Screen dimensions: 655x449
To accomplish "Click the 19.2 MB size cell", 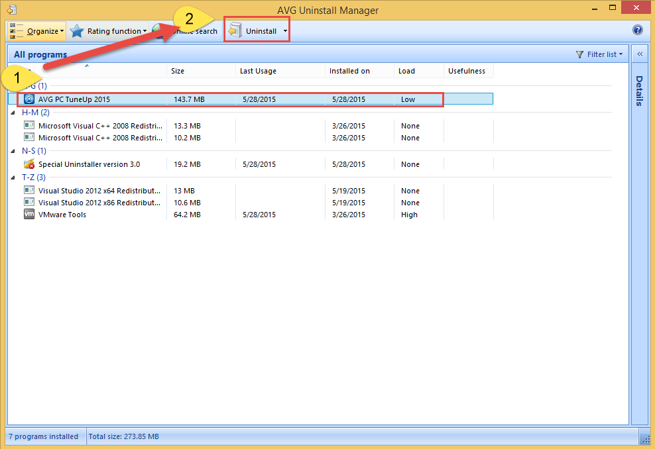I will coord(187,164).
